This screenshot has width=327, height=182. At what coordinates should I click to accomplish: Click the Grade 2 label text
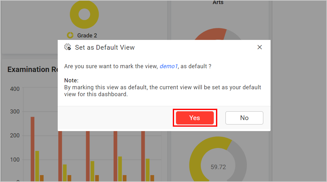point(87,35)
